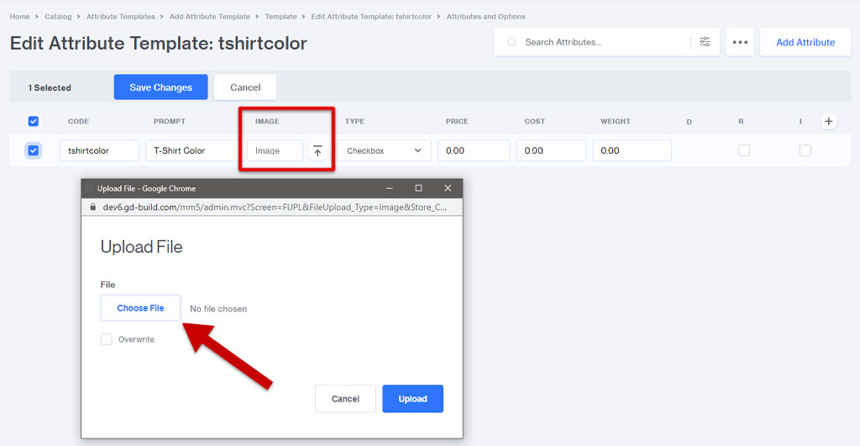
Task: Close the Upload File popup window
Action: point(448,188)
